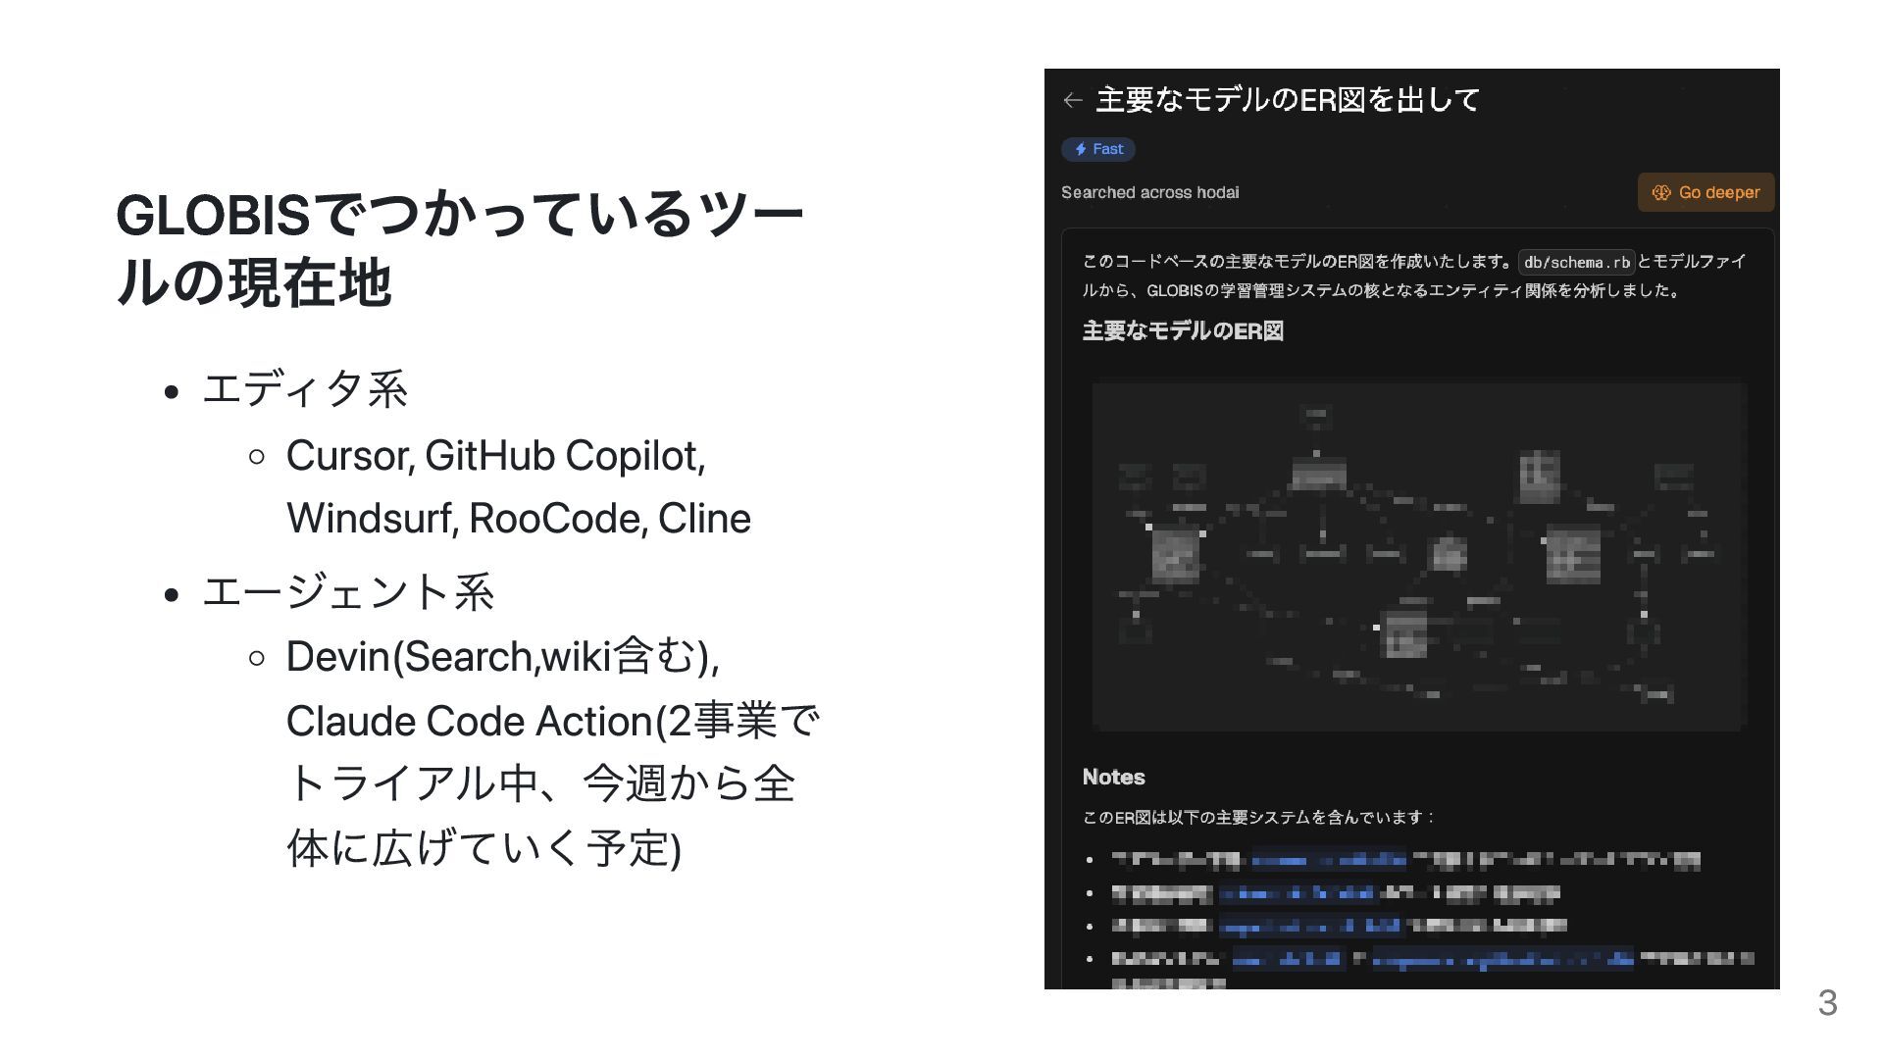The image size is (1883, 1059).
Task: Click the query title 主要なモデルのER図を出して
Action: [x=1288, y=100]
